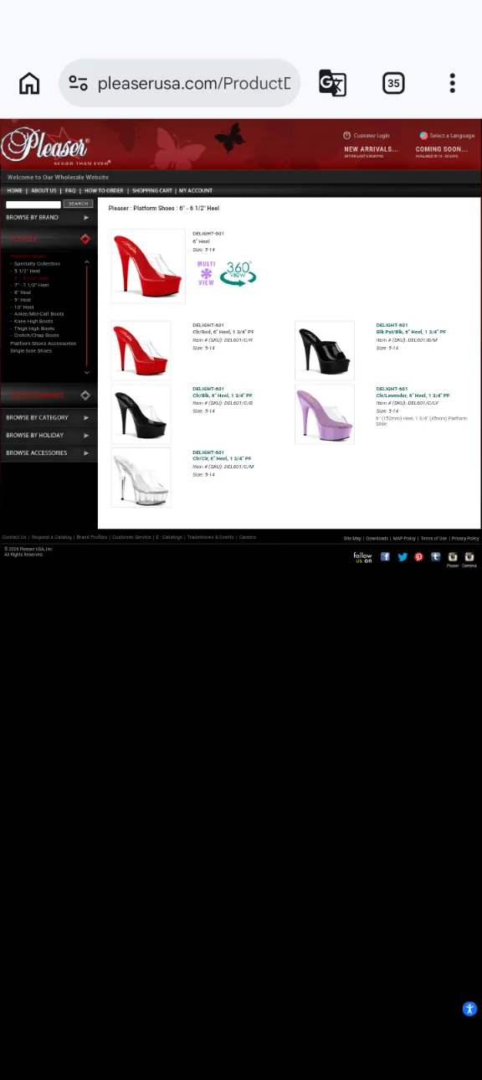Open the New Arrivals link
The height and width of the screenshot is (1080, 482).
click(371, 151)
